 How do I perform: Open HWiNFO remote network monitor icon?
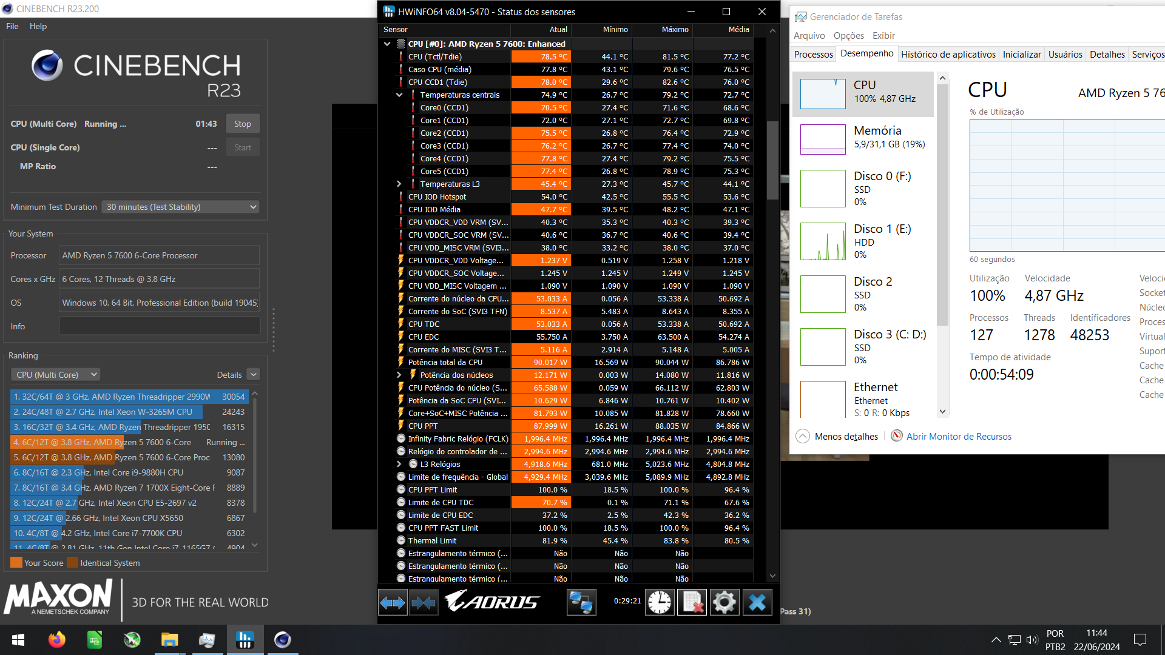(x=581, y=602)
